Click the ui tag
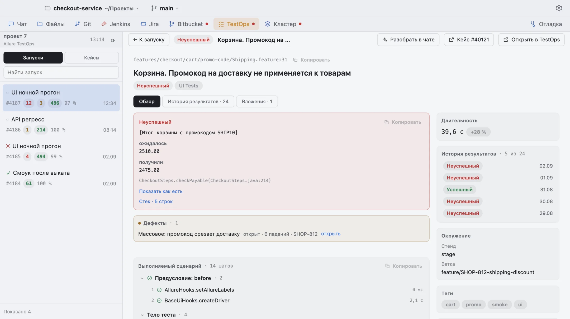Screen dimensions: 570x319 click(x=520, y=305)
